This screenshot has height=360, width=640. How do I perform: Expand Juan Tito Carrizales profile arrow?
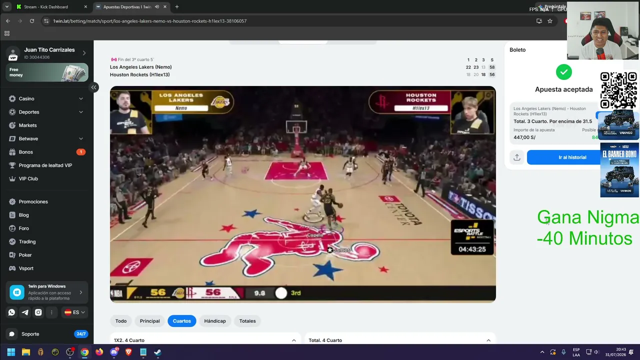pyautogui.click(x=84, y=53)
